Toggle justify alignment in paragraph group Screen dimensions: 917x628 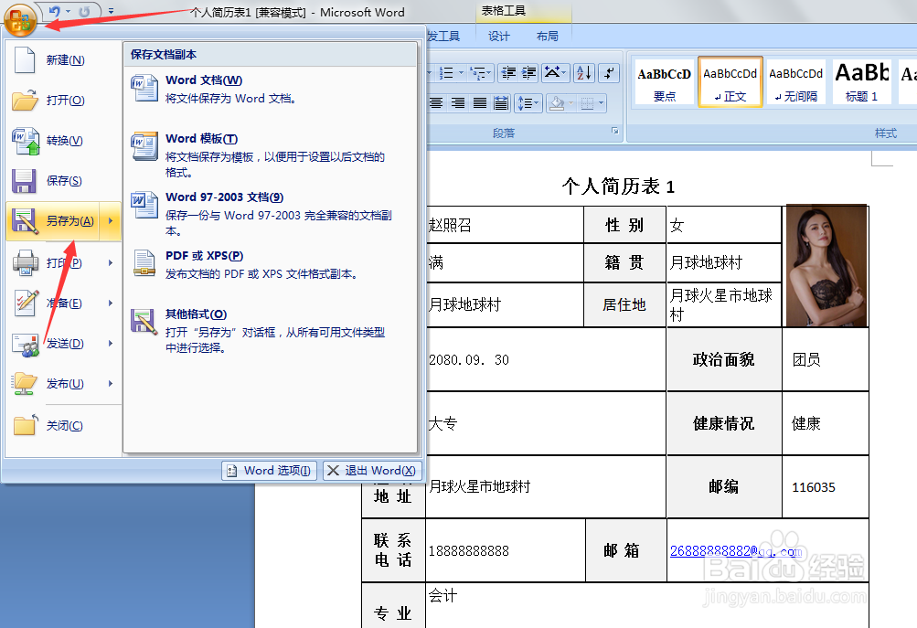(x=480, y=103)
